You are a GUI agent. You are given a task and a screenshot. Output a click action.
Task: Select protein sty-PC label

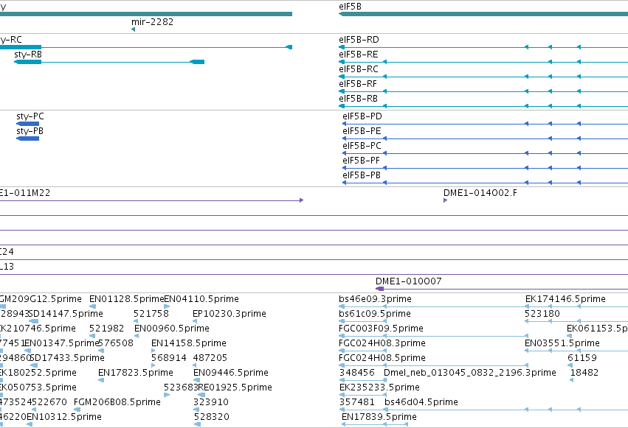tap(30, 116)
